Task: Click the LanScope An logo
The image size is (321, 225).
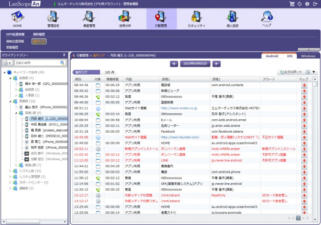Action: (x=24, y=4)
